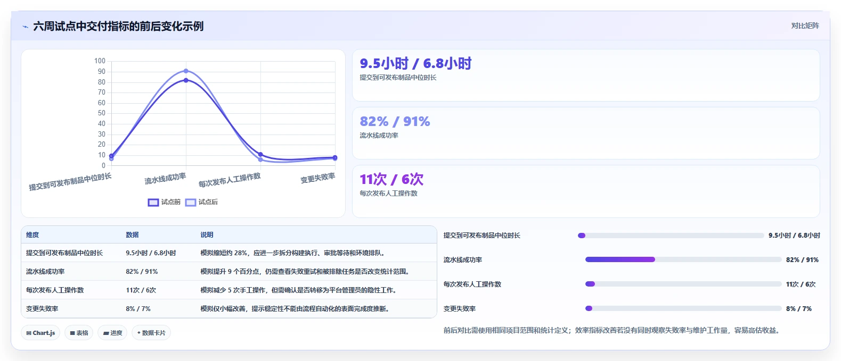Click the 82% / 91% value beside progress bar
Screen dimensions: 841x361
click(x=802, y=260)
